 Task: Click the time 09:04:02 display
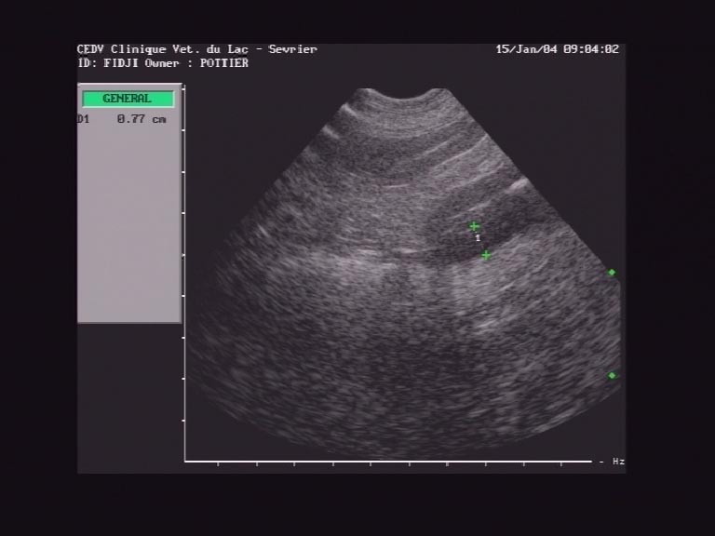tap(590, 49)
